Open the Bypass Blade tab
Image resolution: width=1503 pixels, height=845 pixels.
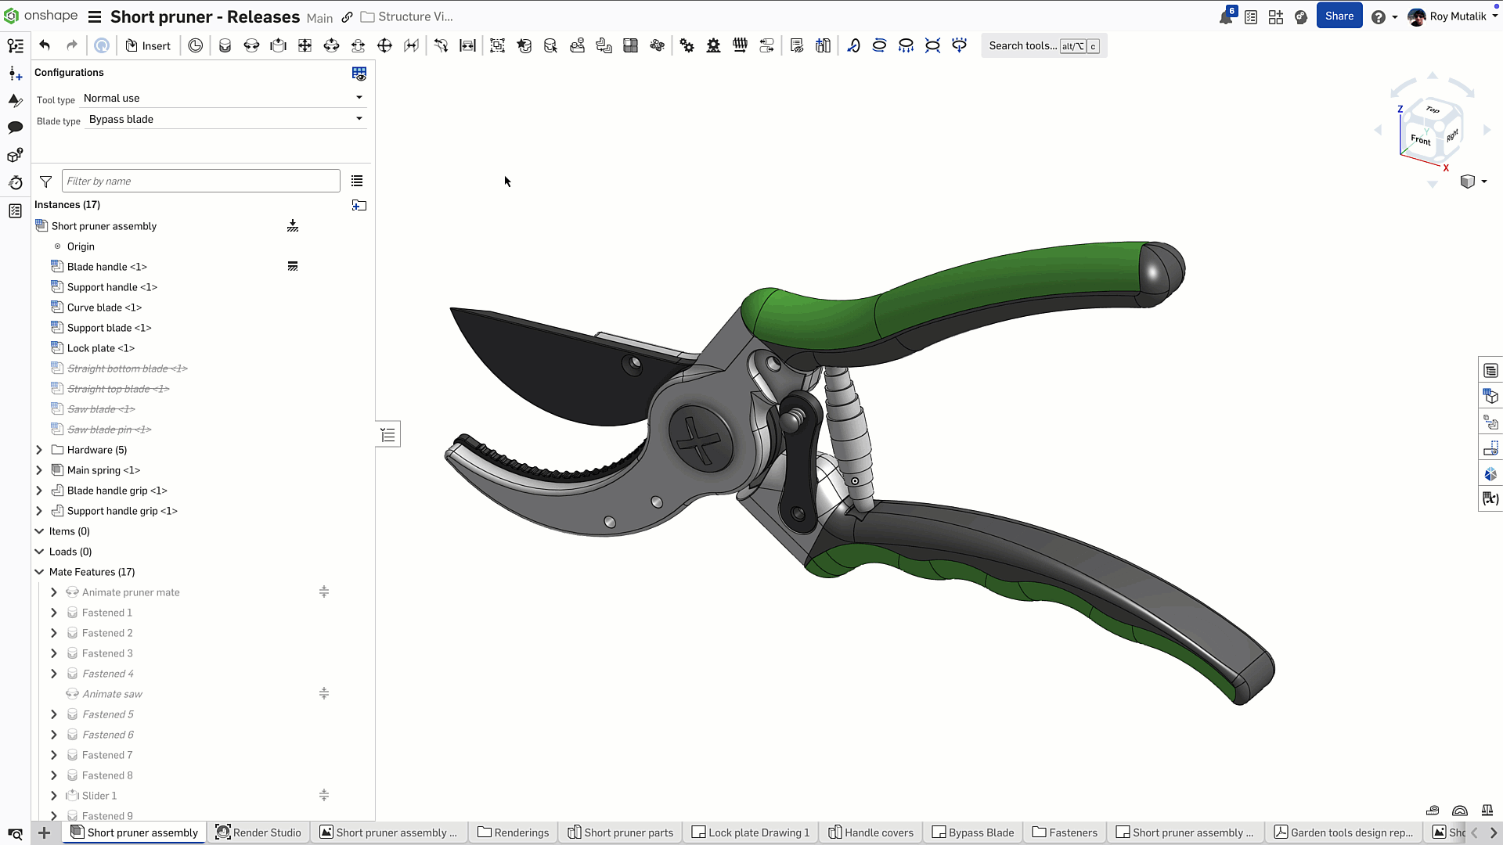[973, 832]
